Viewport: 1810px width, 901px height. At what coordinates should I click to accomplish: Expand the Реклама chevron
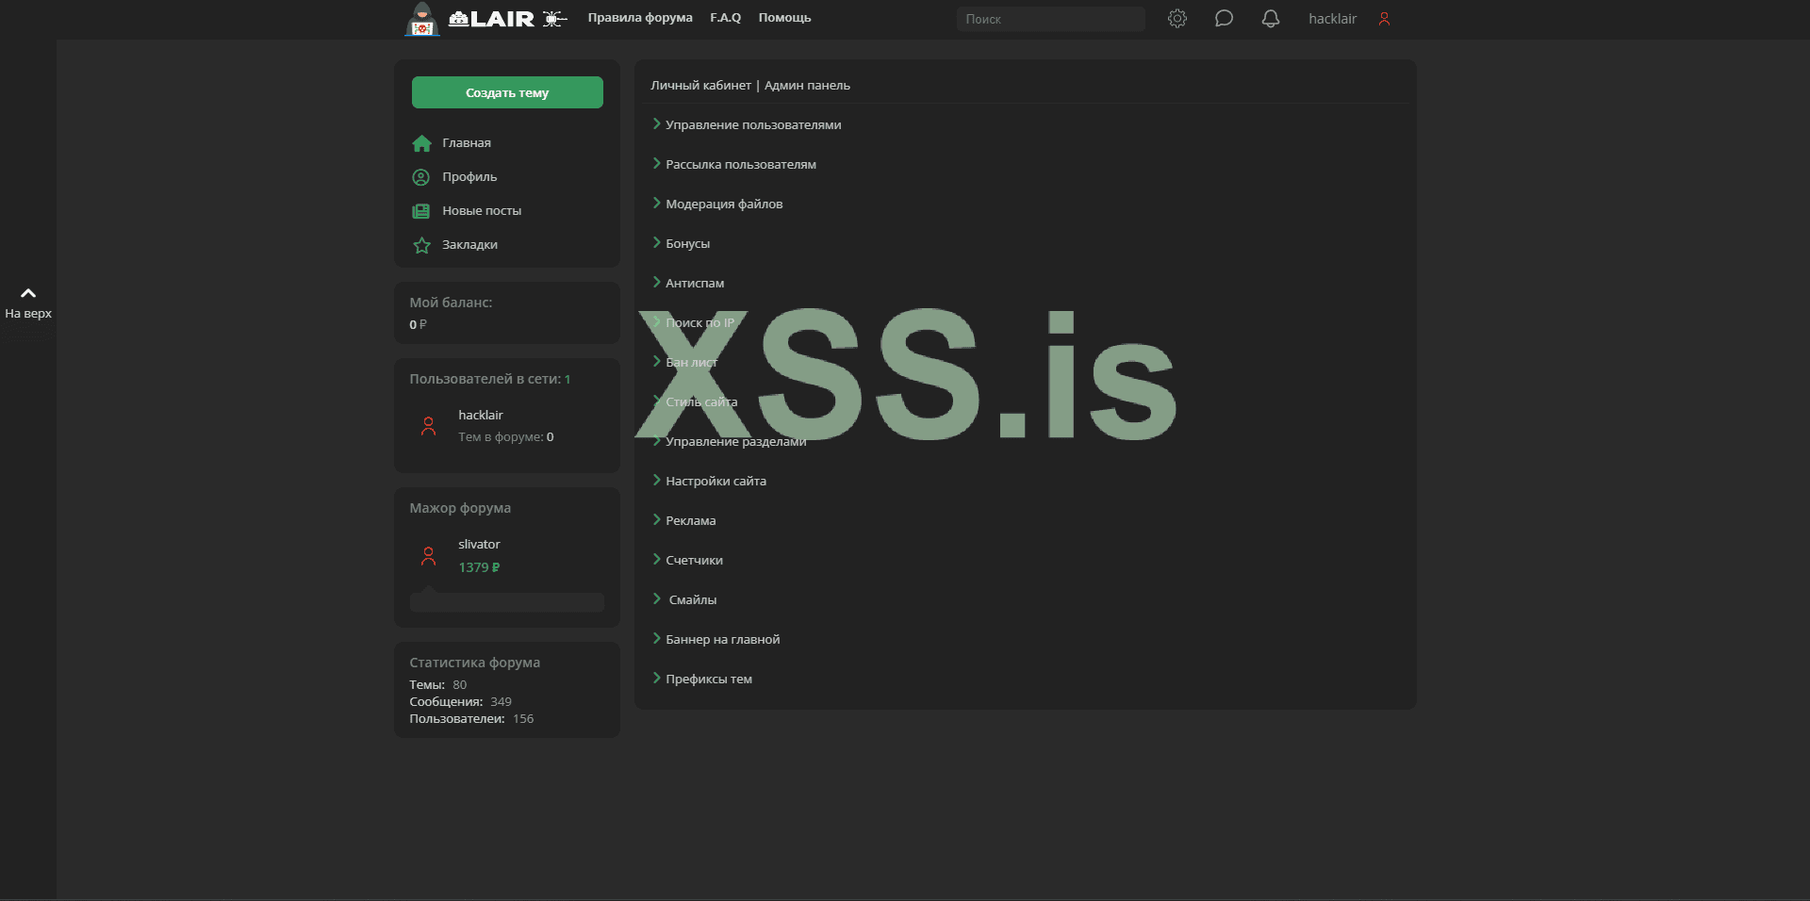(x=656, y=519)
